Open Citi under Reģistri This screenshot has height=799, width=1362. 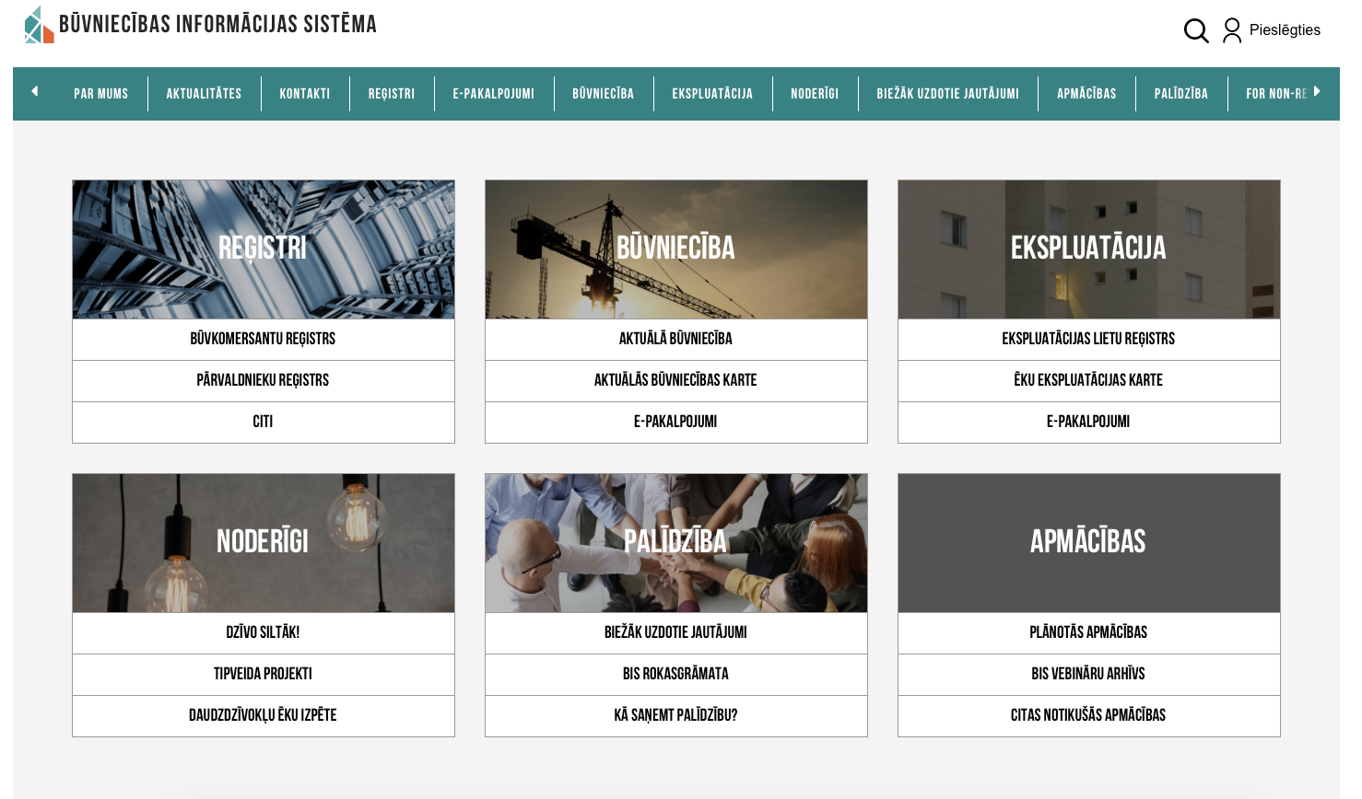pyautogui.click(x=264, y=423)
